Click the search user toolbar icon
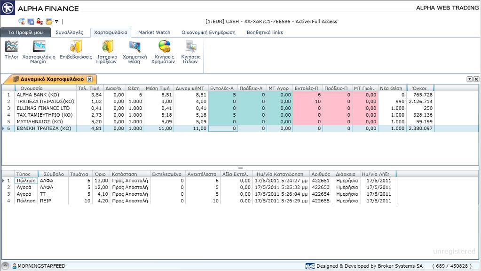The height and width of the screenshot is (271, 481). [x=22, y=22]
